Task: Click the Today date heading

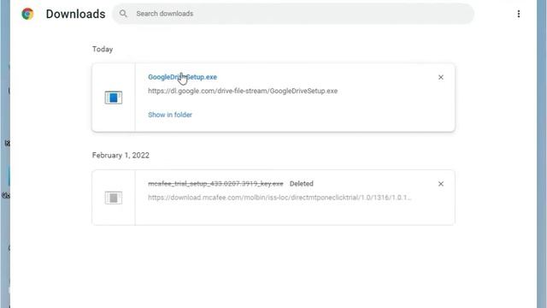Action: (x=103, y=50)
